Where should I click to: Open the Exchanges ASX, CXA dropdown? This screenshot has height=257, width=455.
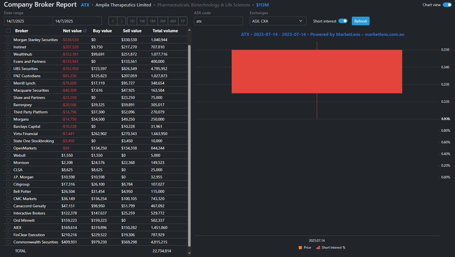pos(278,21)
